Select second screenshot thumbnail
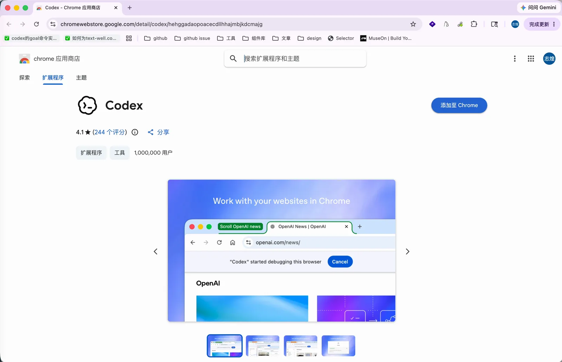Screen dimensions: 562x362 263,346
